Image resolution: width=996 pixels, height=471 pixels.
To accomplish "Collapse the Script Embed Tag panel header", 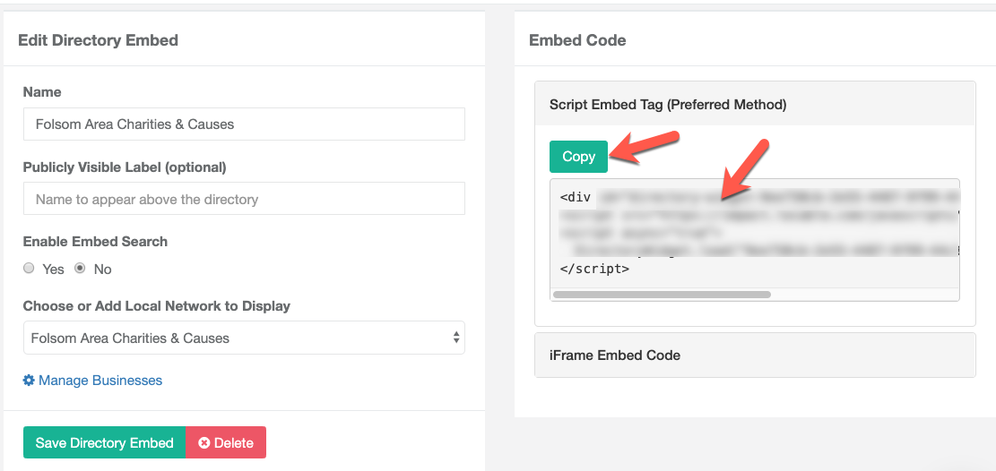I will click(x=755, y=104).
